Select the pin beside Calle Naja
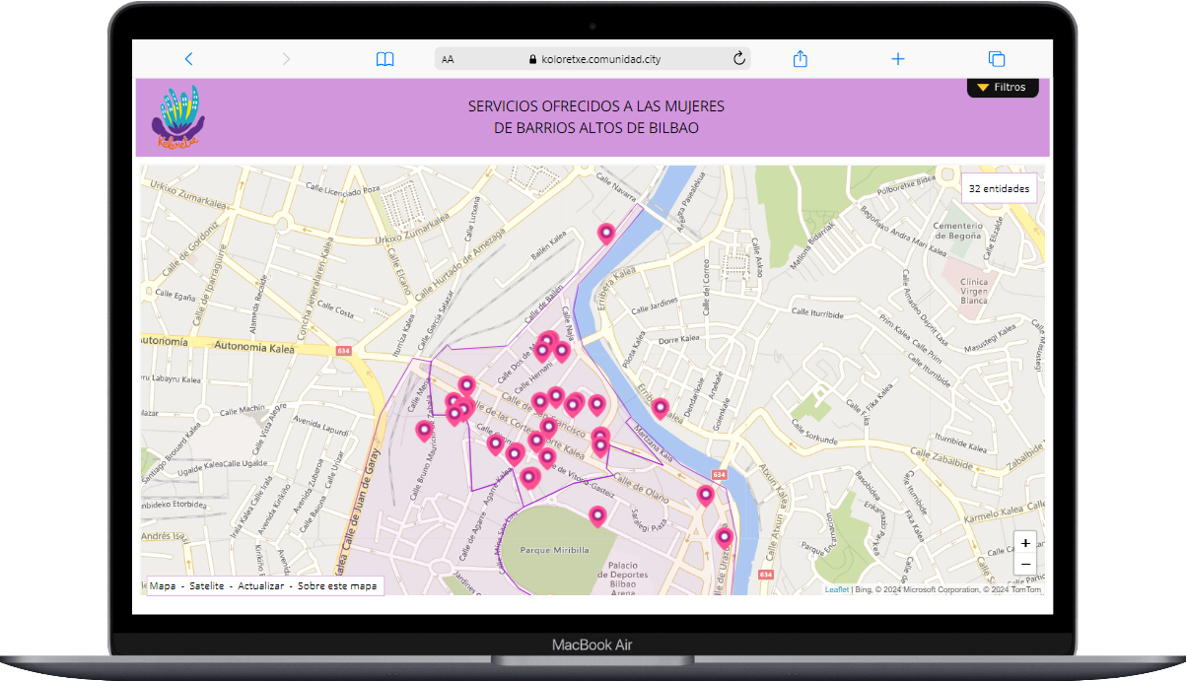The width and height of the screenshot is (1186, 681). (562, 350)
